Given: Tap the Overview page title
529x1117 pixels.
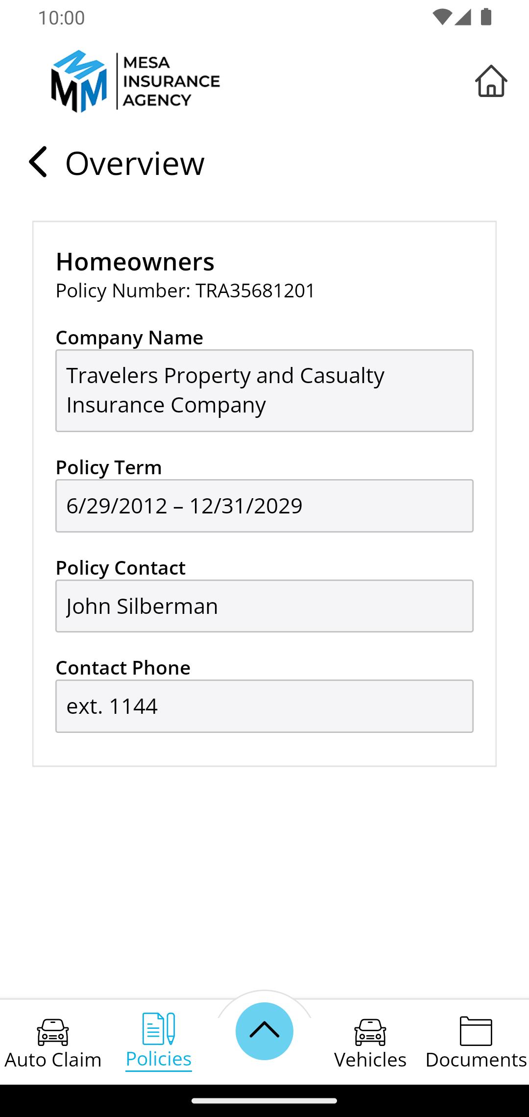Looking at the screenshot, I should pyautogui.click(x=135, y=163).
